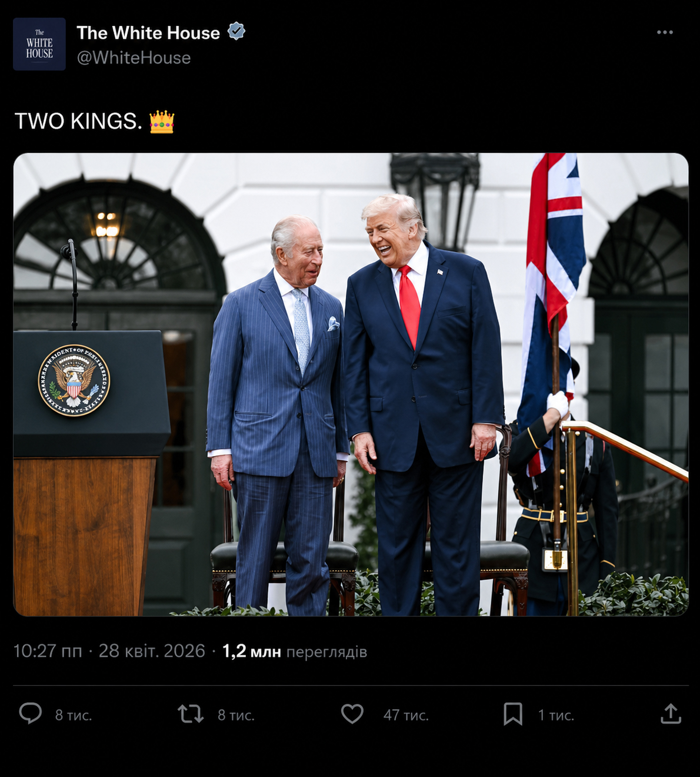
Task: Bookmark the post with the bookmark icon
Action: coord(513,714)
